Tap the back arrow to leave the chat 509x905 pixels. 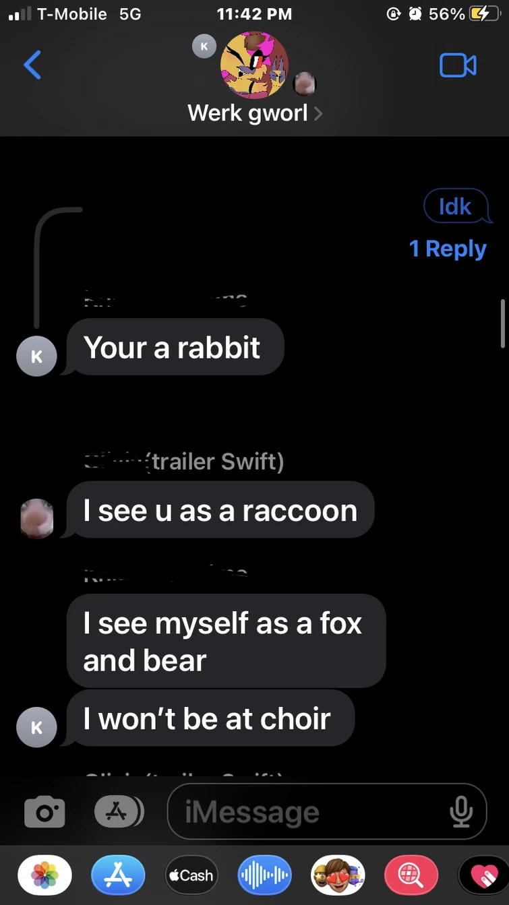[x=32, y=65]
